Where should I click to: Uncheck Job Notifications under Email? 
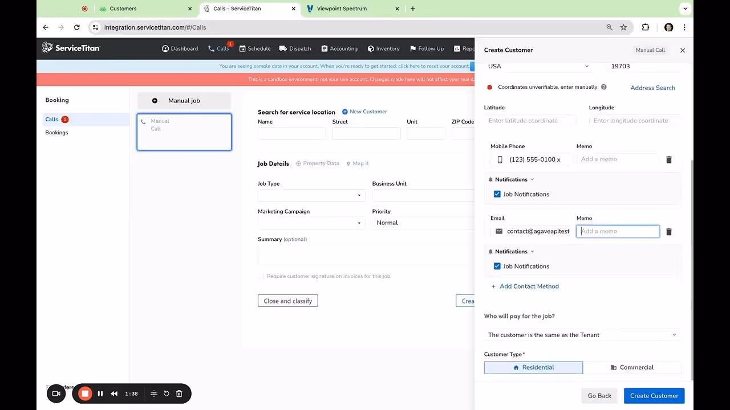[x=497, y=266]
